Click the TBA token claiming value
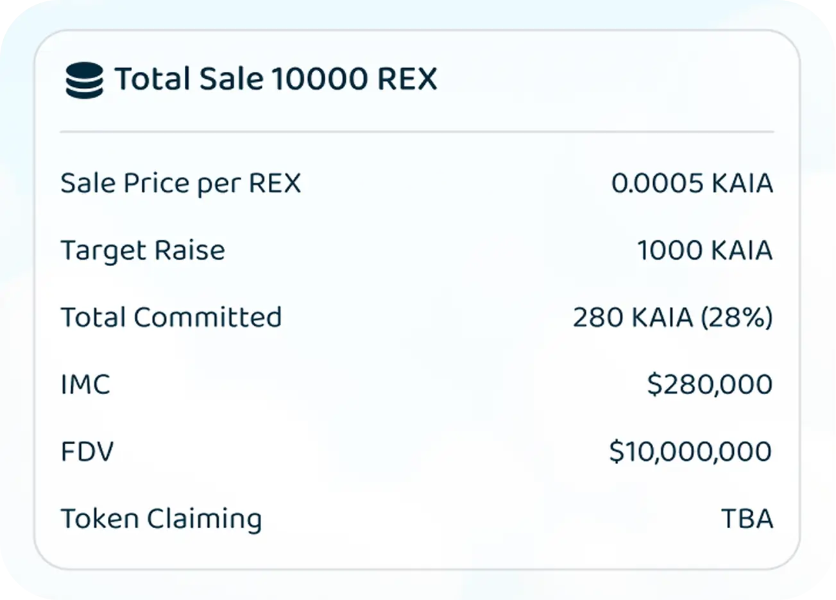Image resolution: width=836 pixels, height=600 pixels. (x=747, y=519)
